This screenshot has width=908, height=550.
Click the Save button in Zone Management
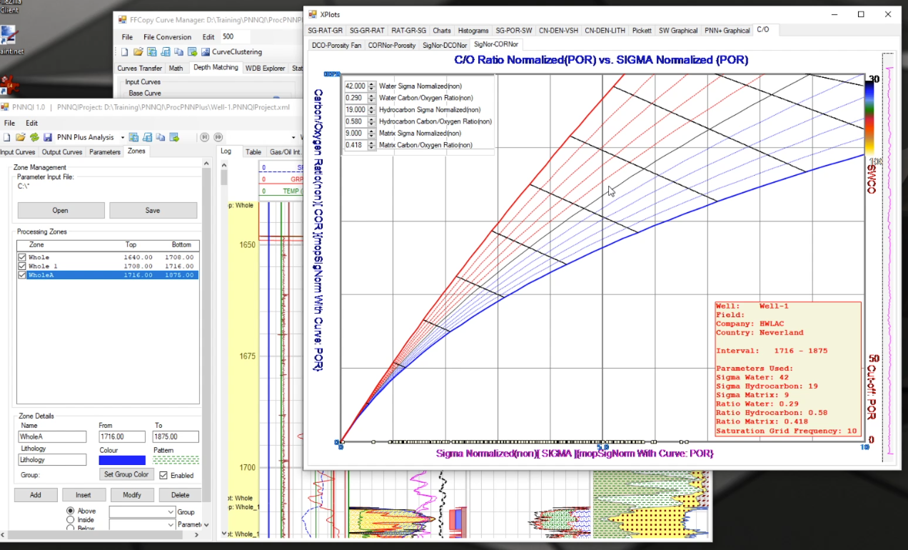153,210
